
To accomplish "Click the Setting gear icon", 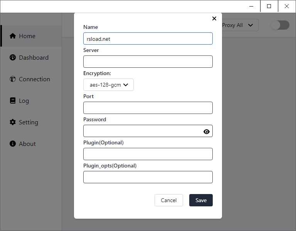I will click(x=13, y=122).
